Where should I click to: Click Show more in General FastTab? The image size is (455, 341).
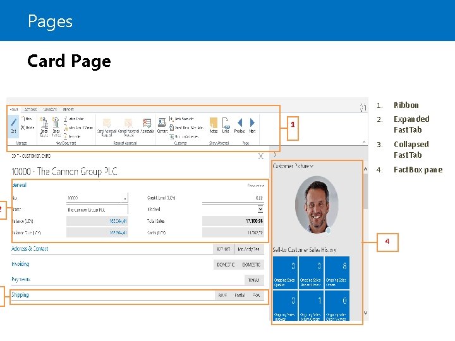point(256,185)
